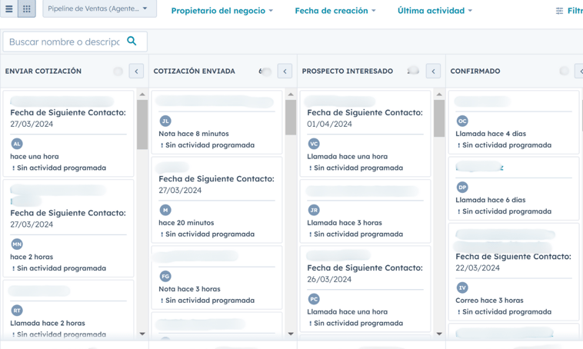
Task: Click the IV owner avatar
Action: [x=462, y=288]
